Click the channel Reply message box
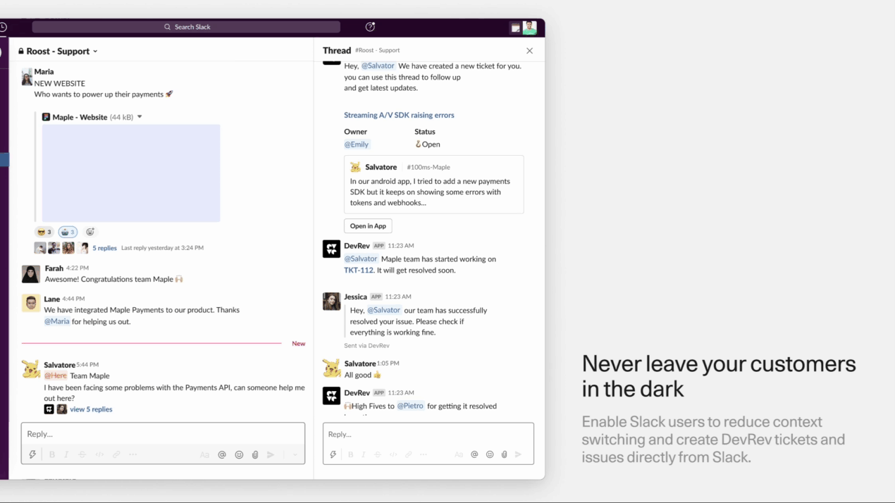895x503 pixels. 163,434
